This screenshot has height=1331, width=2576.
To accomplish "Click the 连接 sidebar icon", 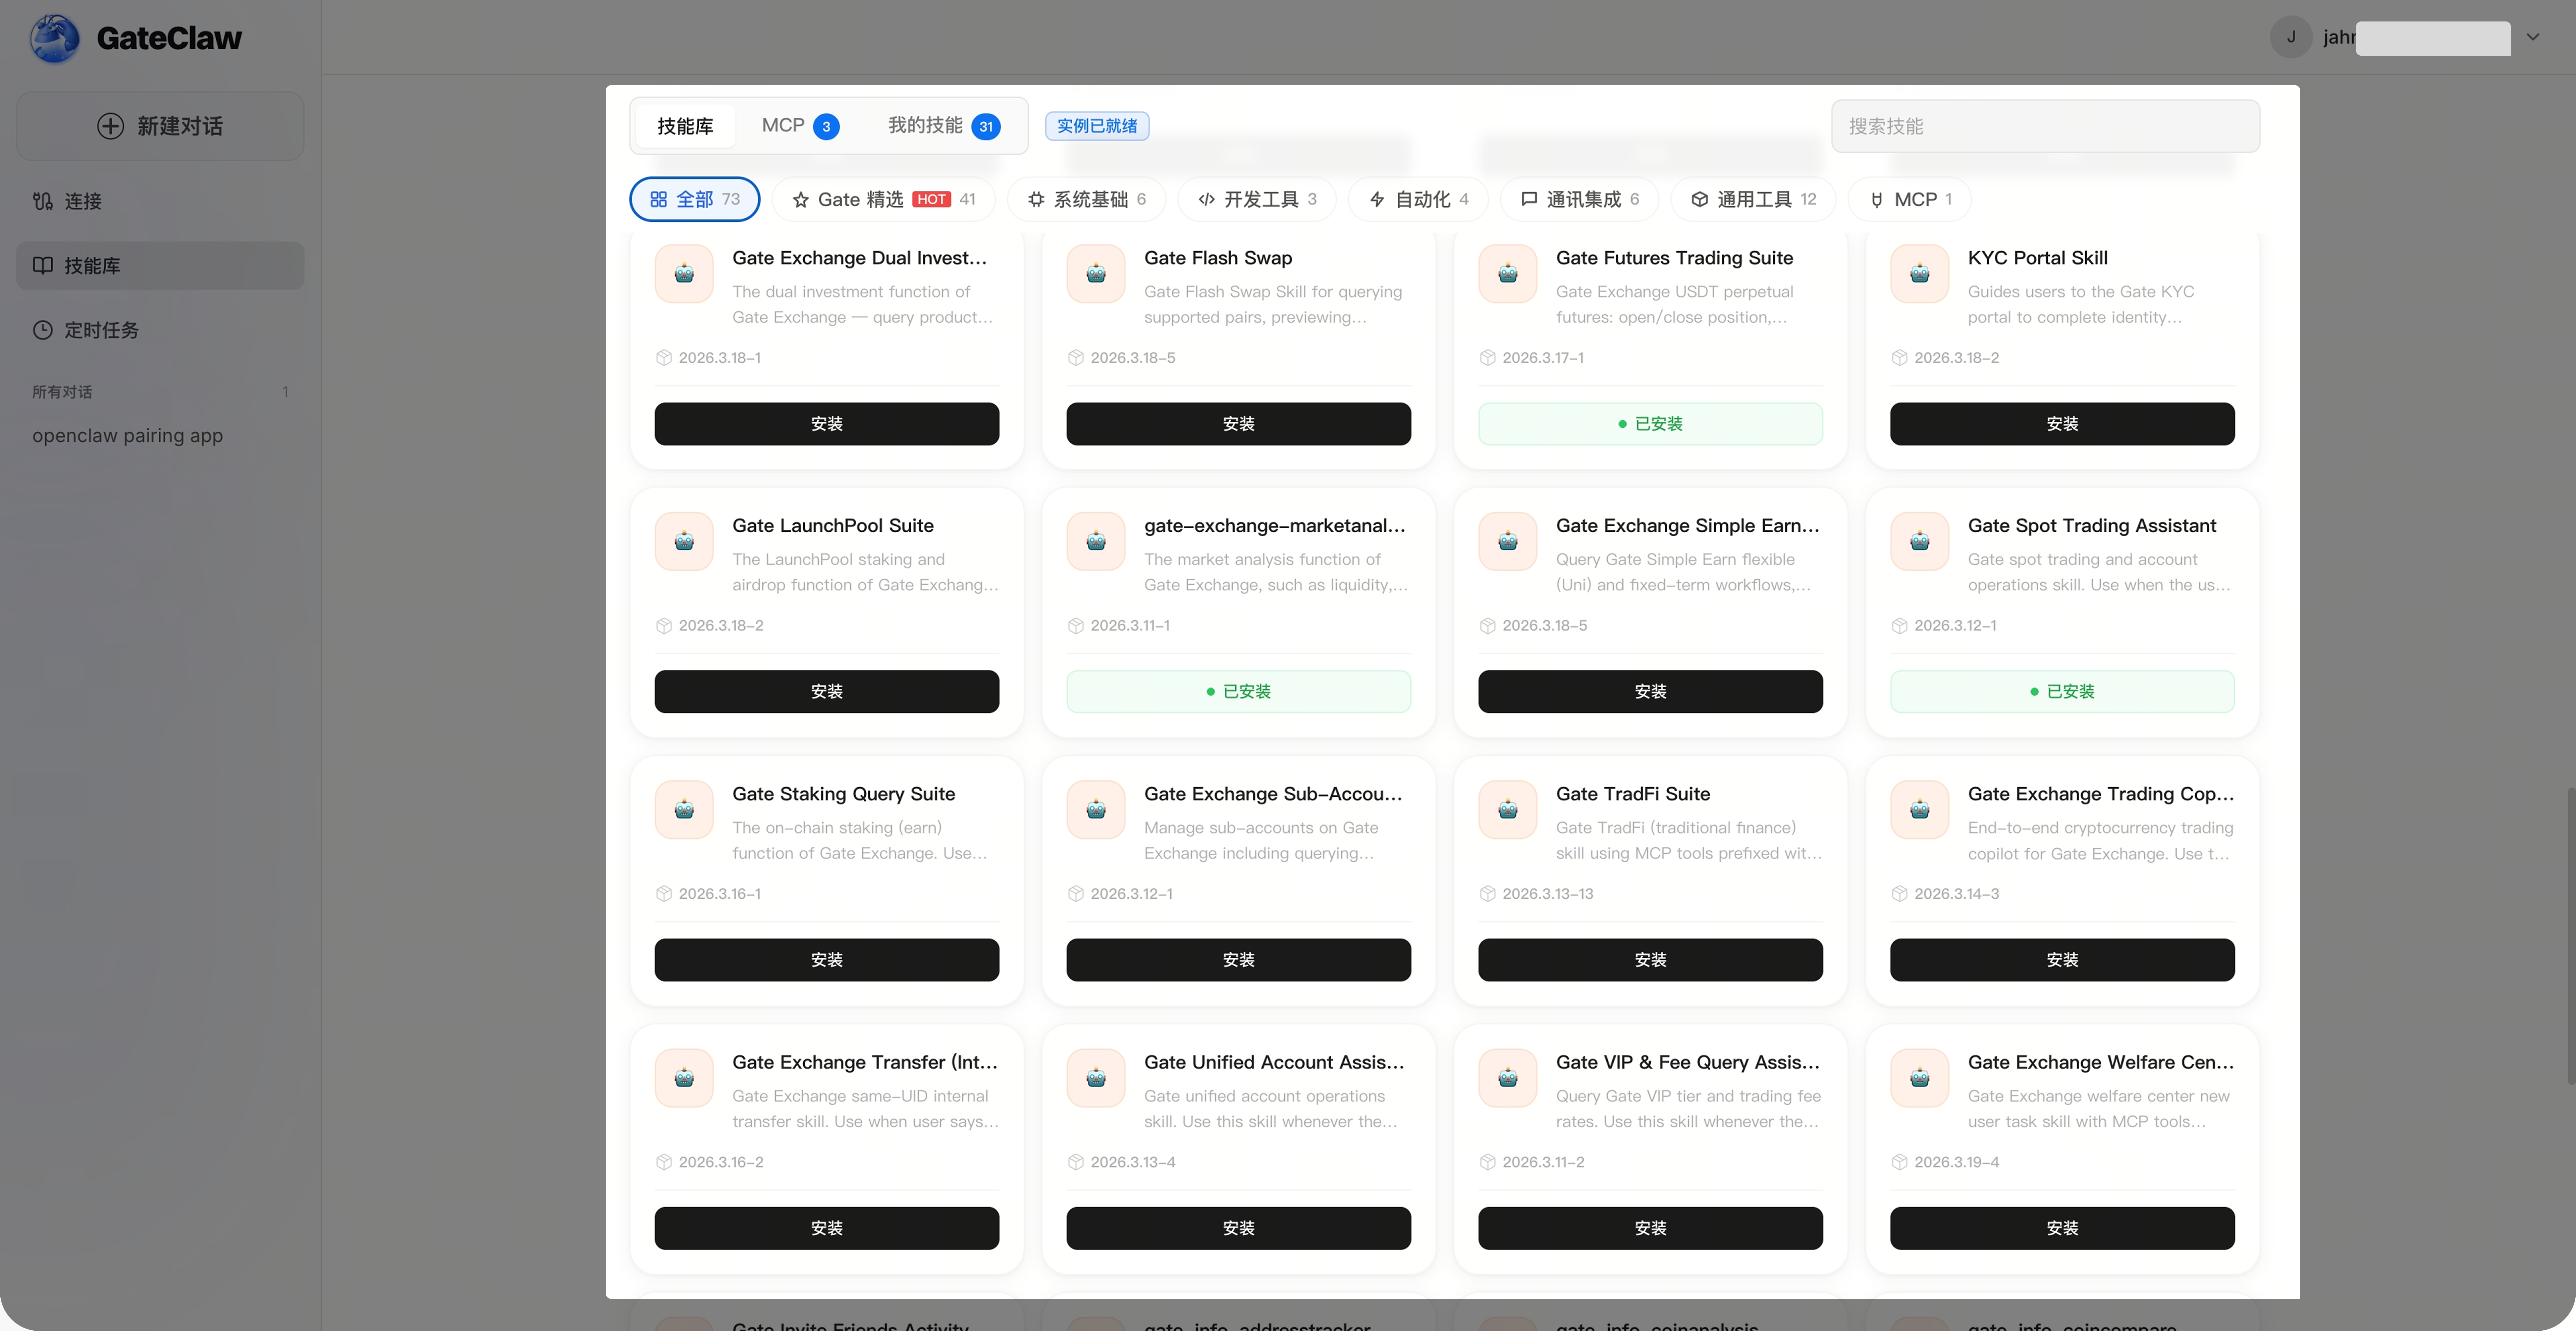I will pyautogui.click(x=42, y=201).
